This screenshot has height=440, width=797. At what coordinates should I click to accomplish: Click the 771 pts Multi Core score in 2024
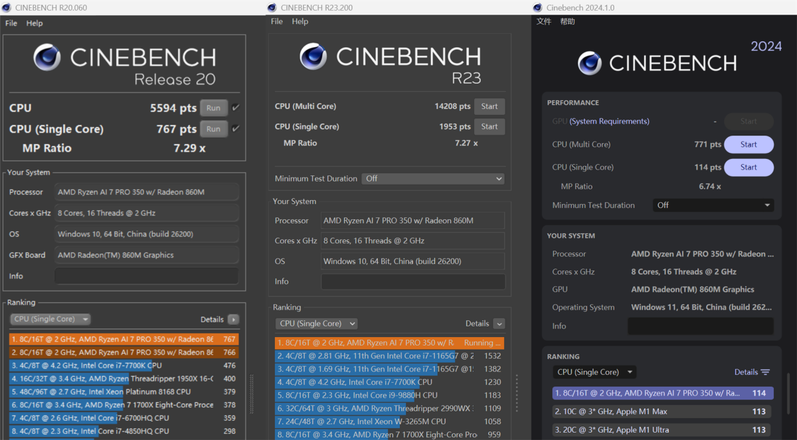[x=707, y=144]
